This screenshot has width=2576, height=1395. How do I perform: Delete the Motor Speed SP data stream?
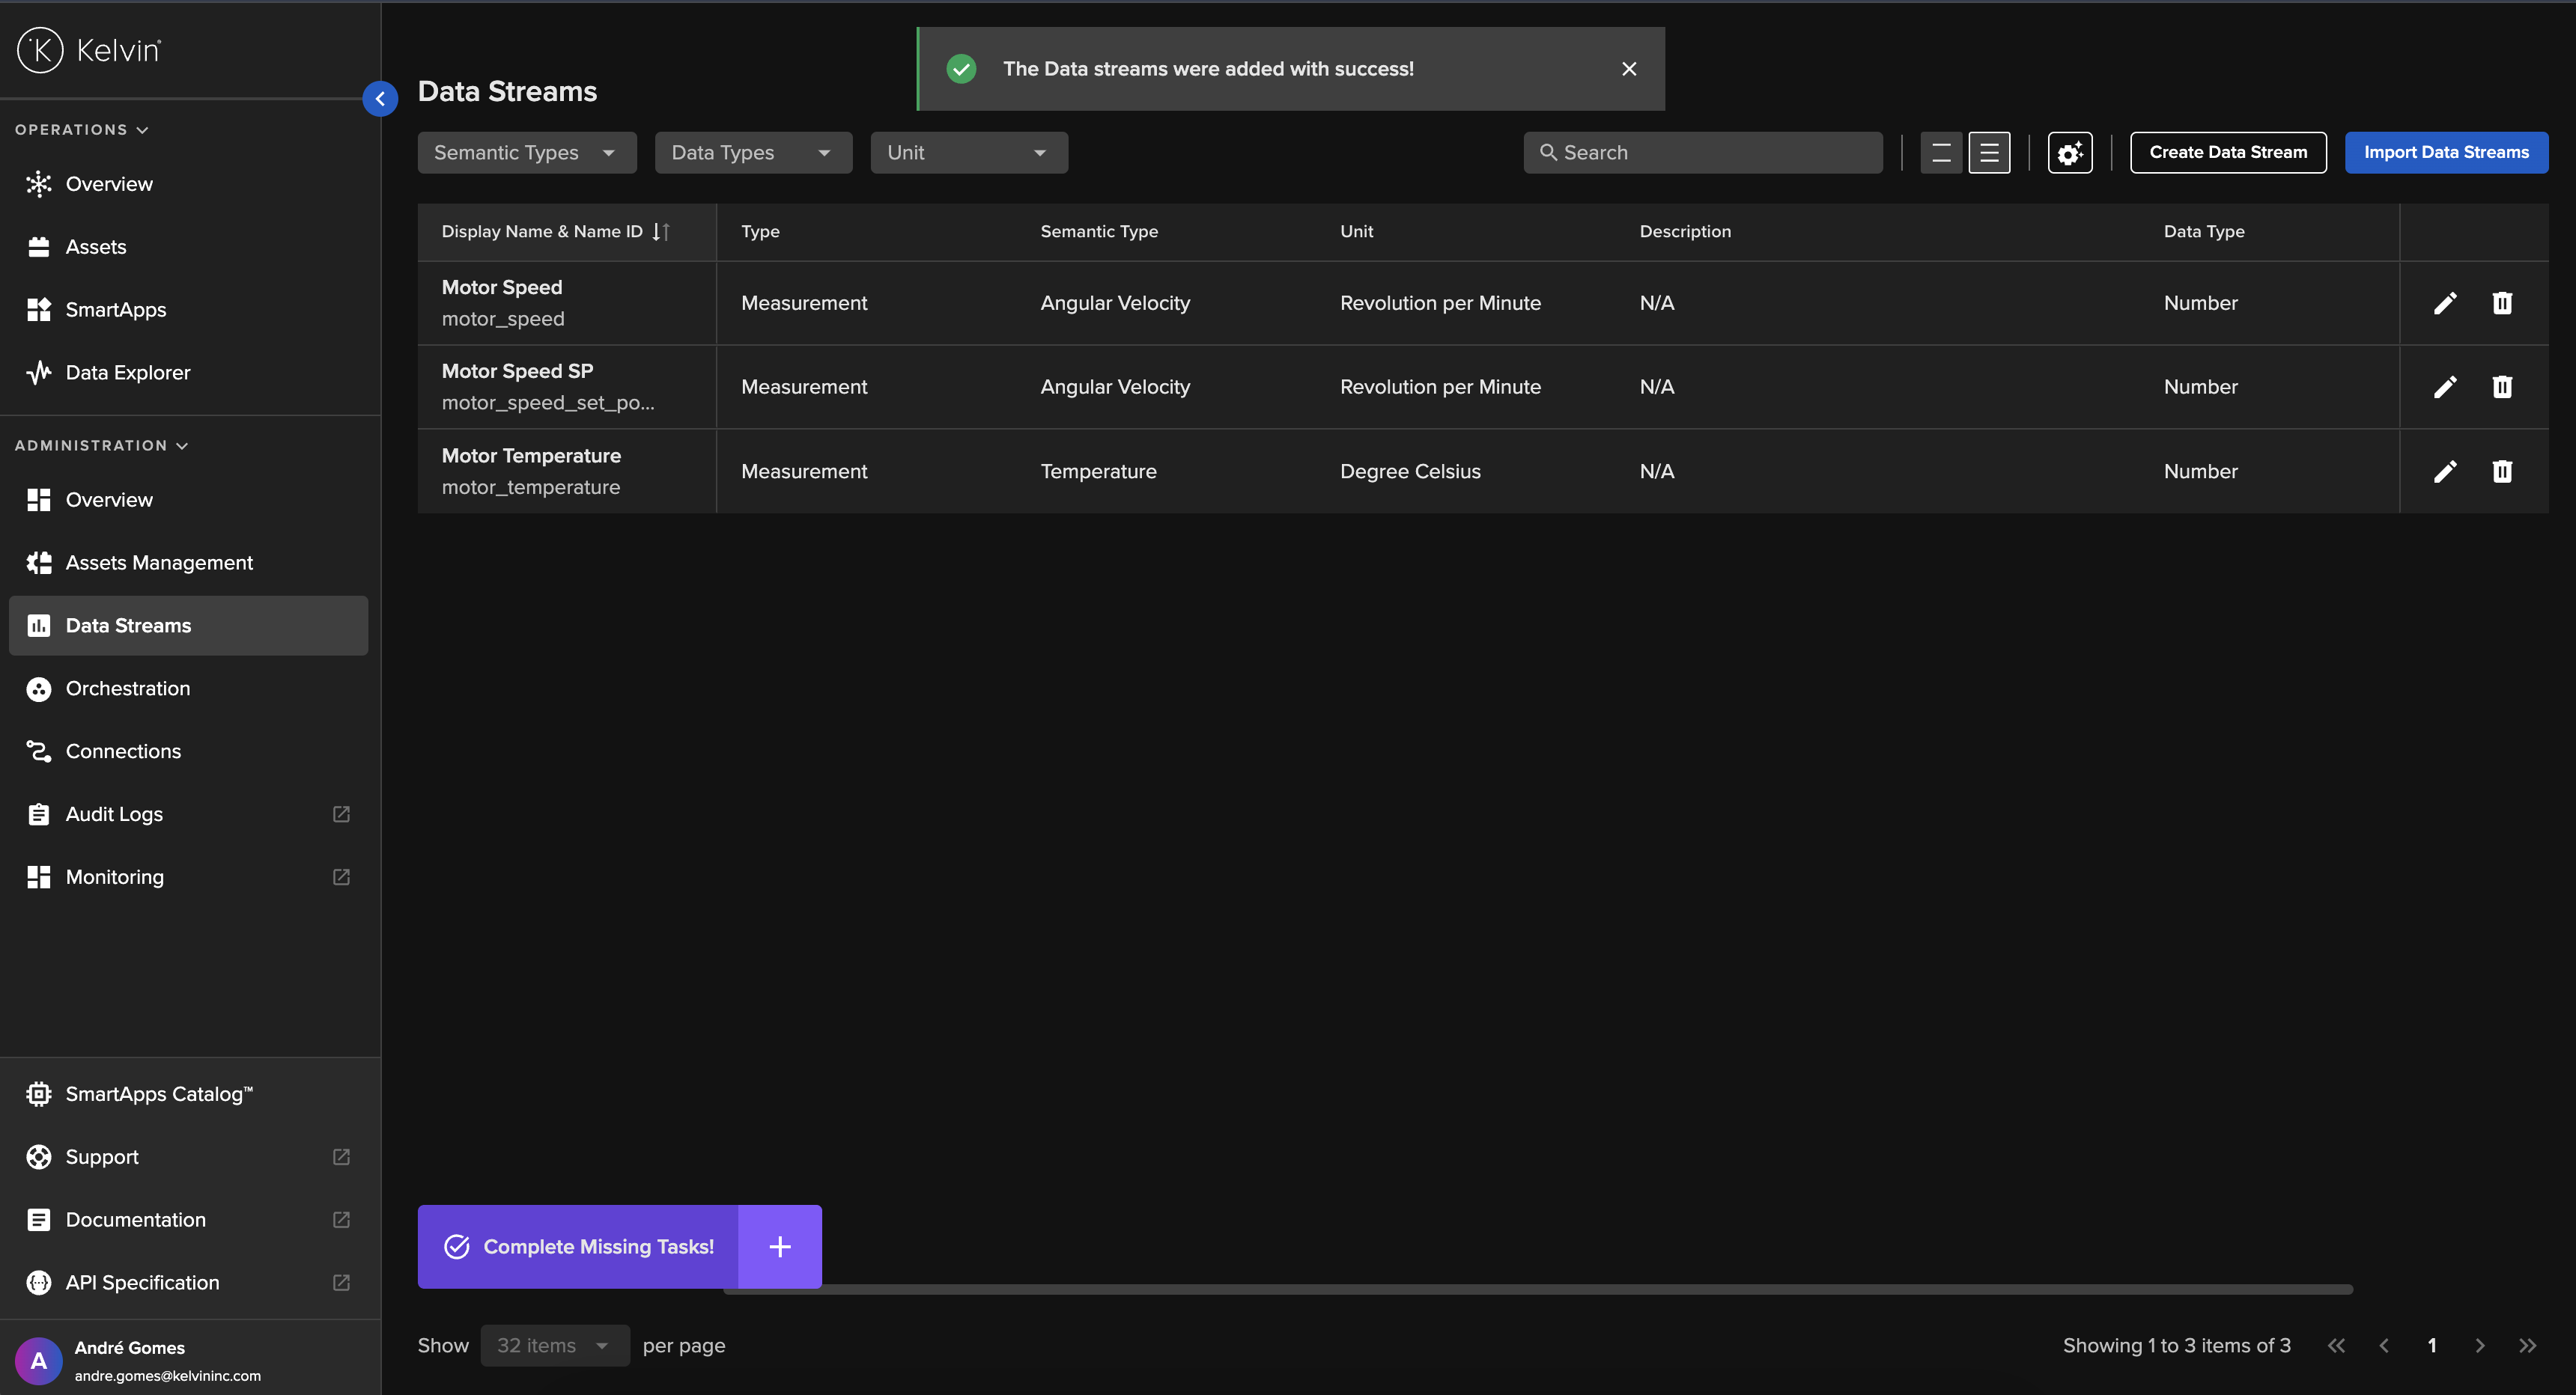click(x=2502, y=387)
